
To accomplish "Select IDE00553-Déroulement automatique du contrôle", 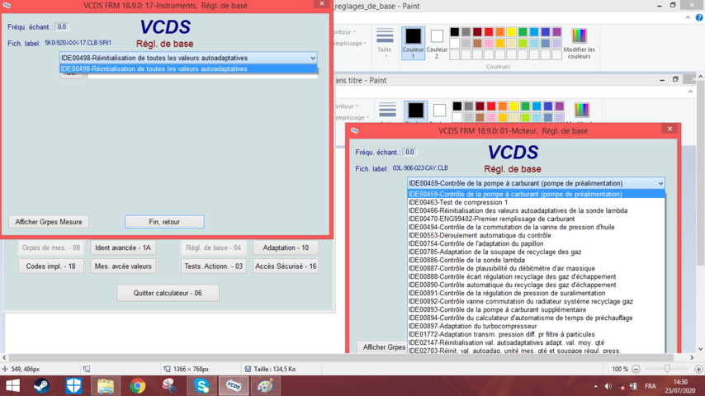I will click(536, 235).
